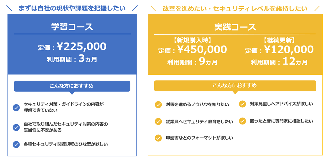Click the 【新規購入時】 label
Screen dimensions: 330x158
pos(192,40)
